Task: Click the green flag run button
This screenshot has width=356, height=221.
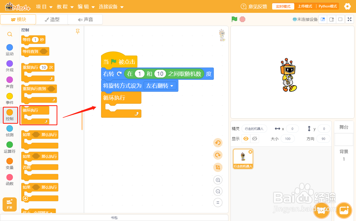Action: tap(234, 19)
